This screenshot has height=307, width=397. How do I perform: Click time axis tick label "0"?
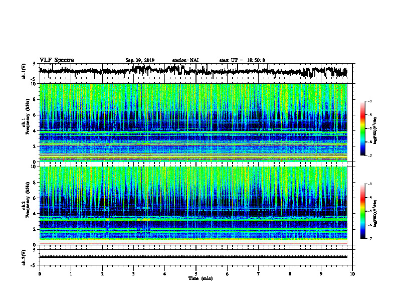(40, 274)
